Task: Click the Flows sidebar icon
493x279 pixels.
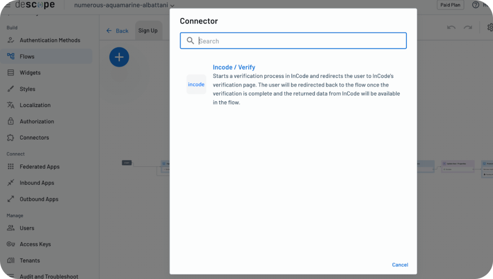Action: pos(11,56)
